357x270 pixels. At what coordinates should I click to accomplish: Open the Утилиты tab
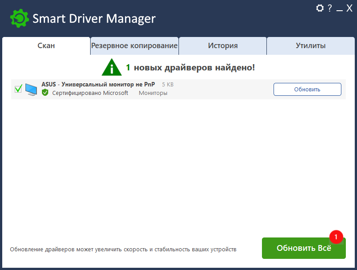311,46
